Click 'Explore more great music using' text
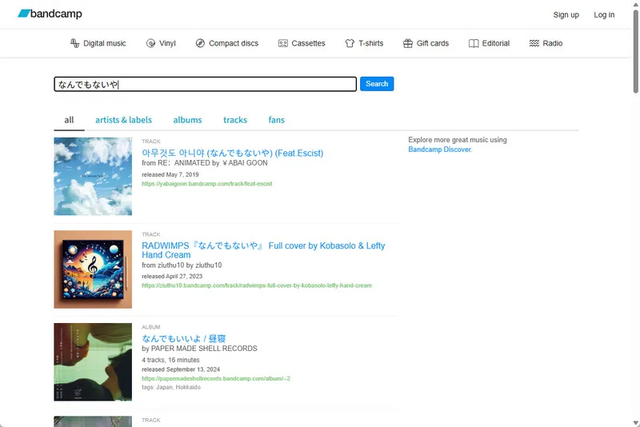Viewport: 640px width, 427px height. coord(458,140)
